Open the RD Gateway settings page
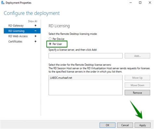This screenshot has width=154, height=129. 16,26
